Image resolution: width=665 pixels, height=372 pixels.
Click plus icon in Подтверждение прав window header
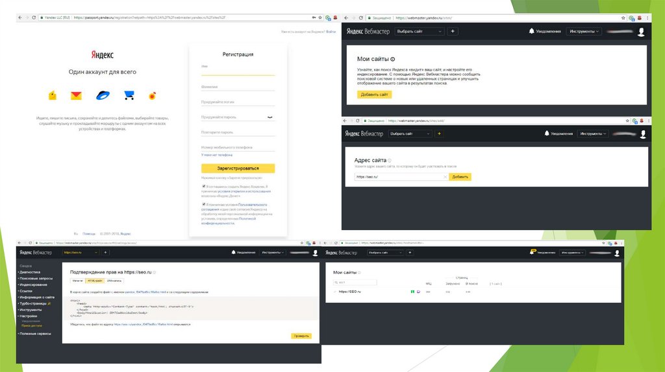[x=106, y=253]
